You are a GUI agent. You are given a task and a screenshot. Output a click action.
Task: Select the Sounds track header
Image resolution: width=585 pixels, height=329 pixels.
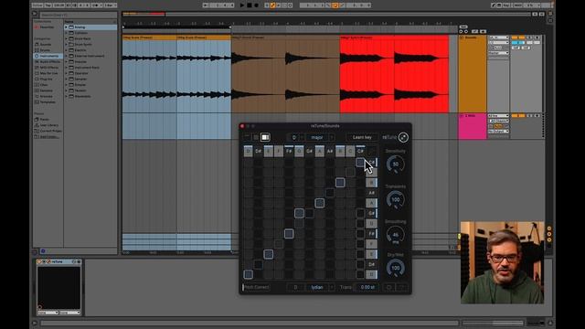coord(473,73)
